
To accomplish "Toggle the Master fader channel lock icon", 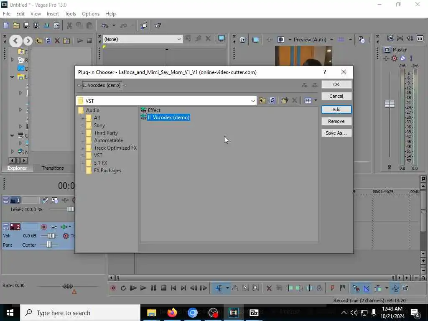I will tap(389, 167).
